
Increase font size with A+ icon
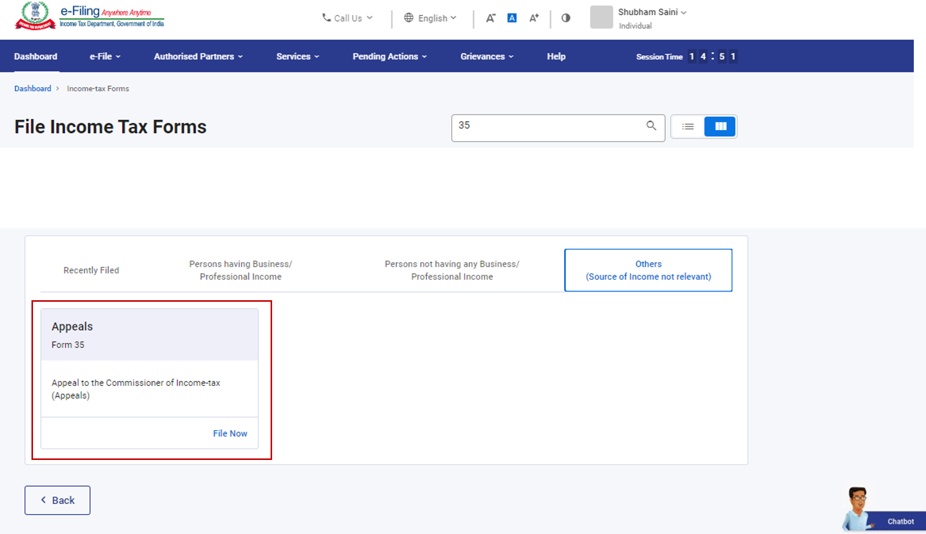click(534, 18)
